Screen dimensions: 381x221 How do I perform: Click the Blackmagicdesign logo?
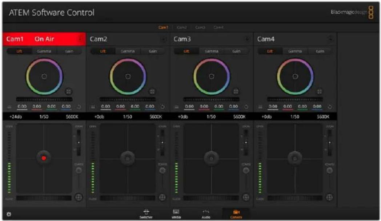(x=352, y=12)
